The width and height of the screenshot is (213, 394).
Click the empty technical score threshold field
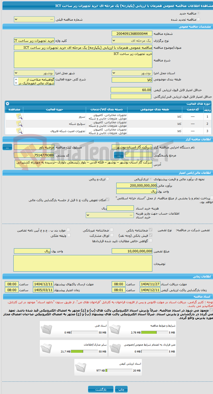point(131,96)
